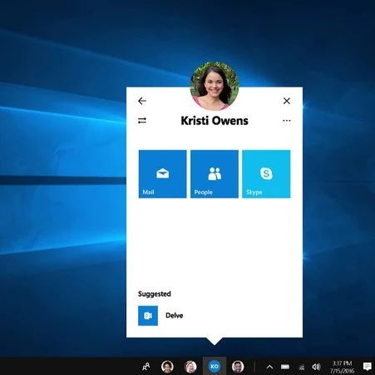Select the first pinned contact on taskbar

tap(167, 367)
